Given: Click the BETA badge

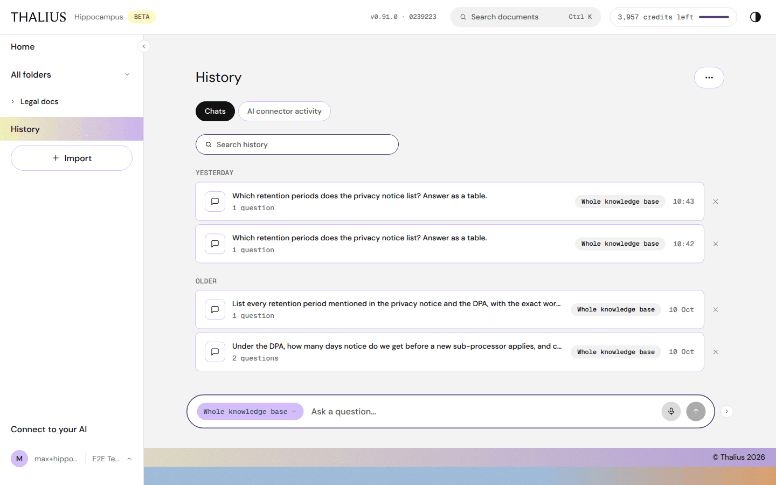Looking at the screenshot, I should (142, 17).
